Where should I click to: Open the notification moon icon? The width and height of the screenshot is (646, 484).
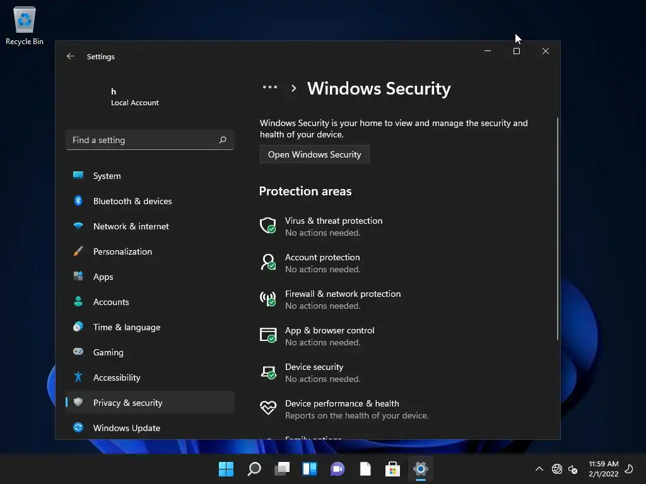tap(630, 469)
